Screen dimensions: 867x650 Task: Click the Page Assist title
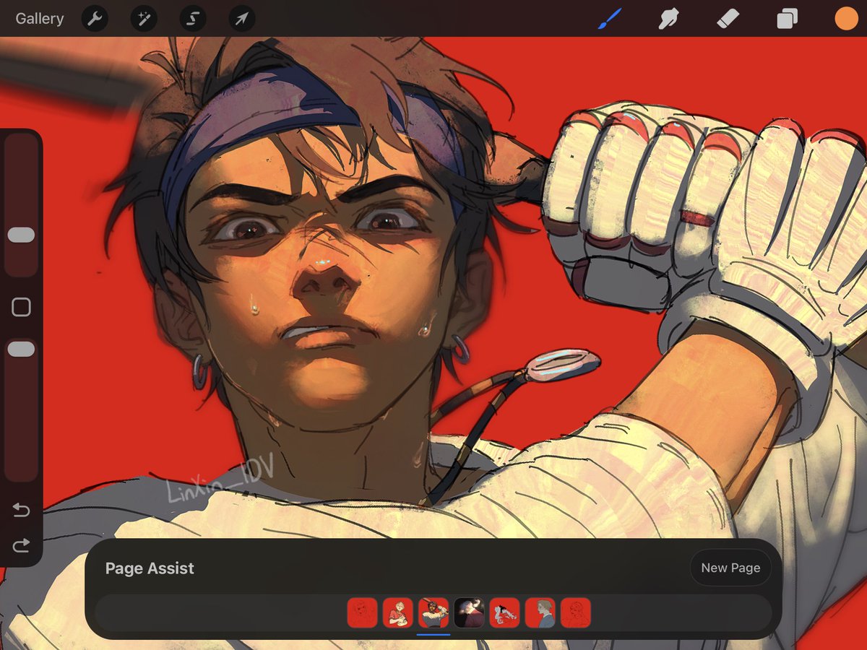(x=150, y=568)
